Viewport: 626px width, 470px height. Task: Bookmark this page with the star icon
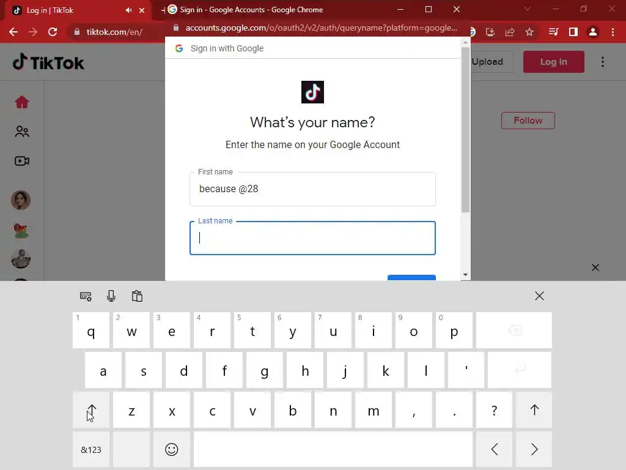[529, 32]
